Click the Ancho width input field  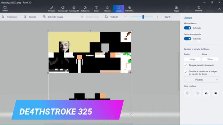click(192, 59)
